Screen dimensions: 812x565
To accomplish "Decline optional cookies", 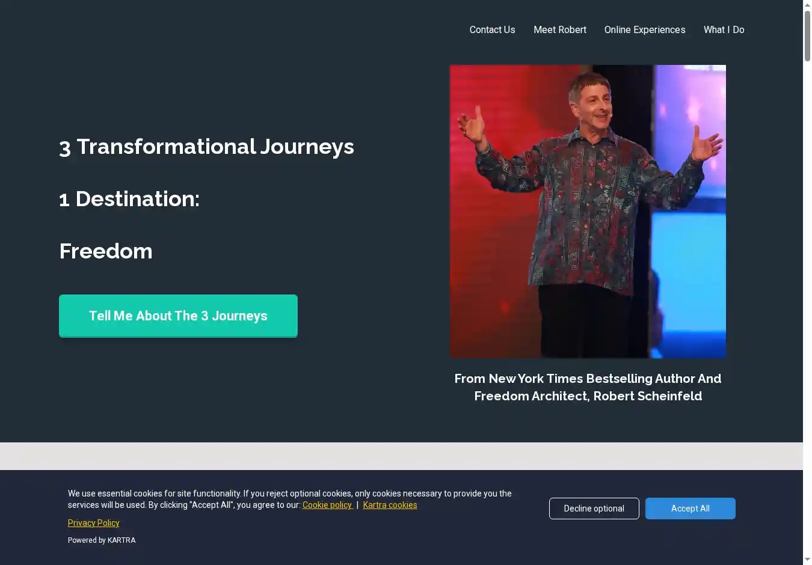I will [x=594, y=508].
